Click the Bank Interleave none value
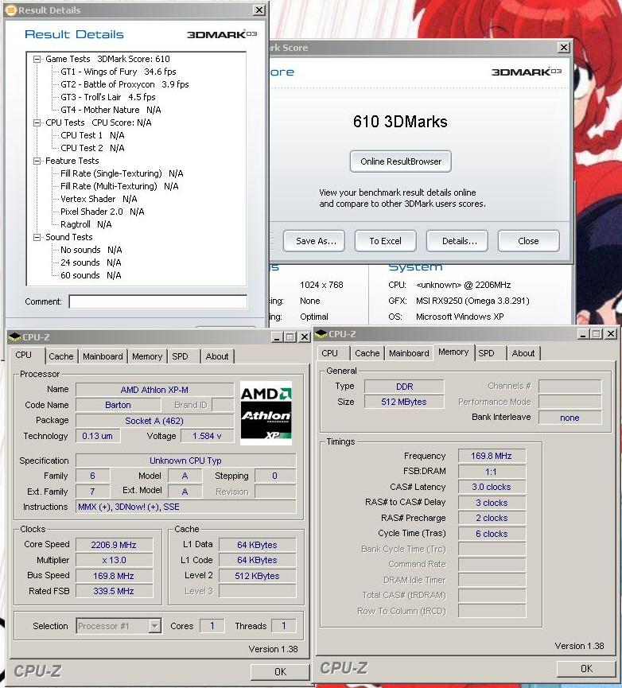 point(570,418)
